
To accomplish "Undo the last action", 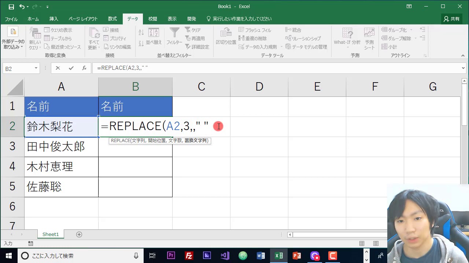I will click(22, 7).
